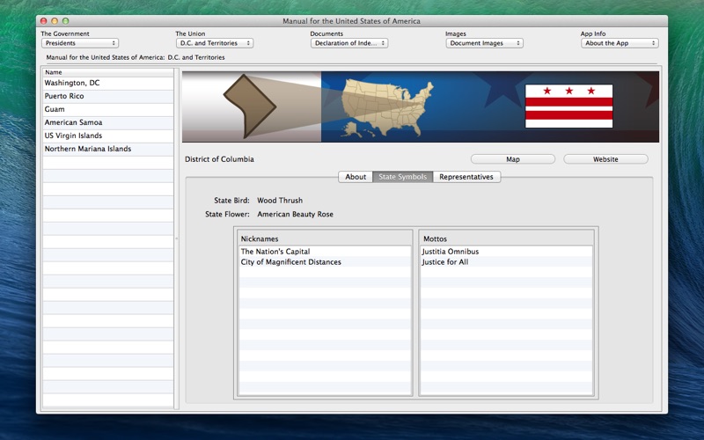Image resolution: width=704 pixels, height=440 pixels.
Task: Choose Guam from the territories list
Action: tap(55, 109)
